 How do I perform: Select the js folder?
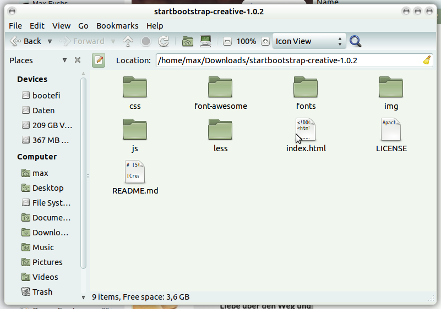(x=135, y=136)
